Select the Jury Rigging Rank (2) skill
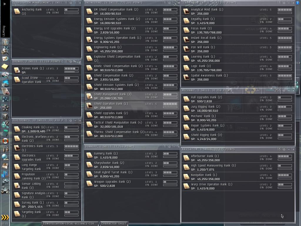Image resolution: width=301 pixels, height=226 pixels. (x=238, y=109)
